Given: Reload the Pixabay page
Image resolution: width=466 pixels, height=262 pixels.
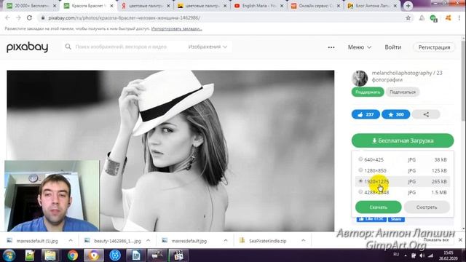Looking at the screenshot, I should 29,17.
